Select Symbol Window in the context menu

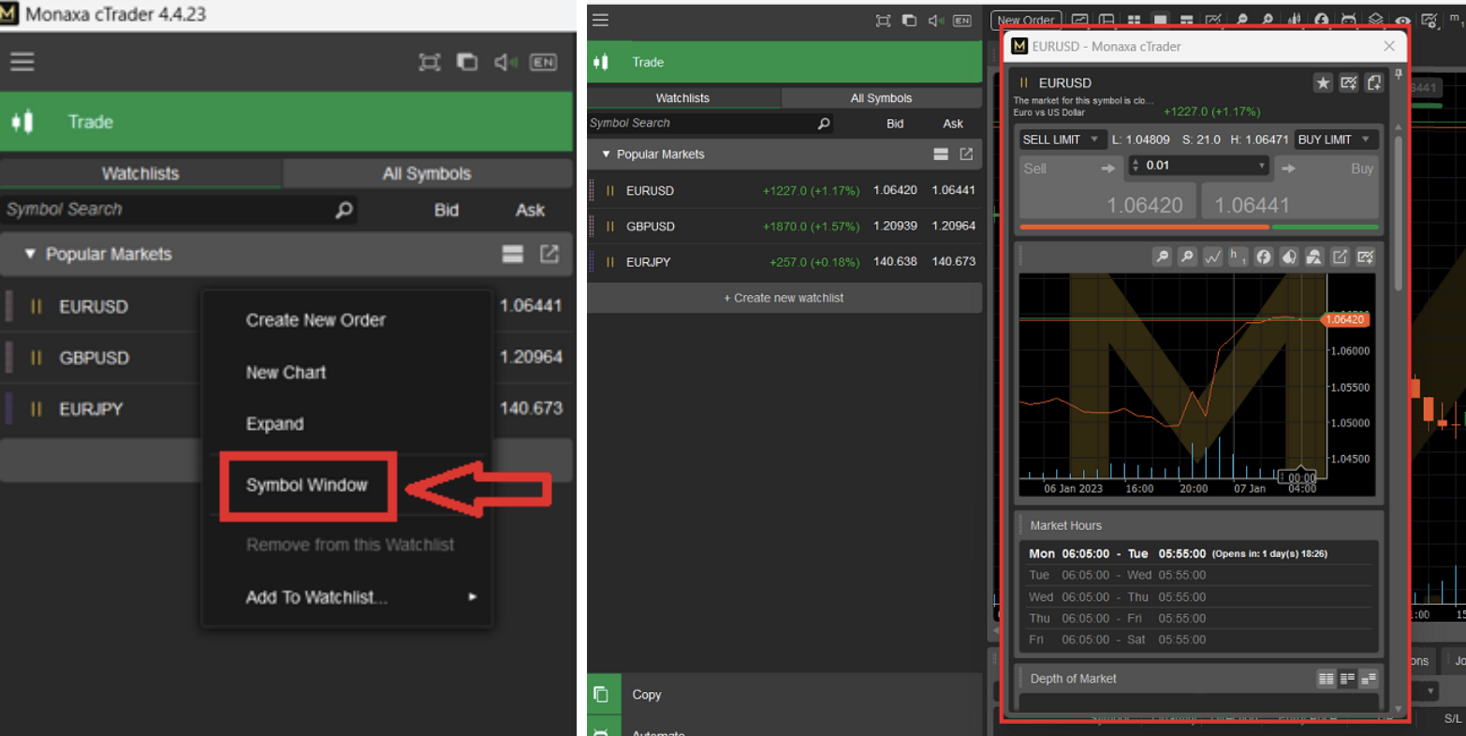307,485
